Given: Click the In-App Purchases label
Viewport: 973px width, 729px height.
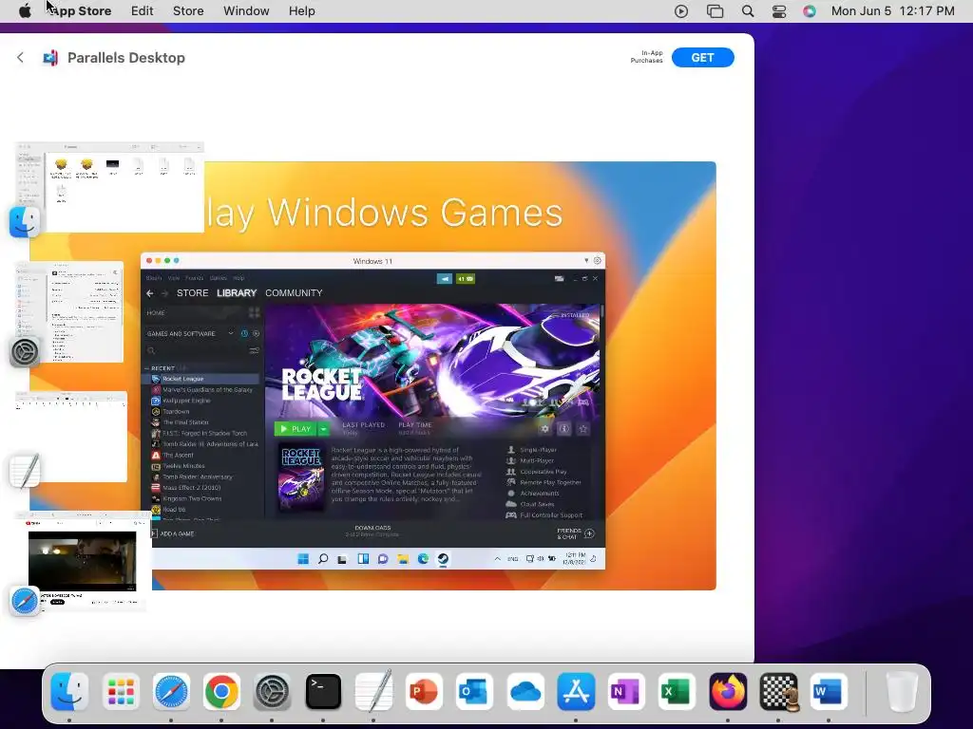Looking at the screenshot, I should pos(646,57).
